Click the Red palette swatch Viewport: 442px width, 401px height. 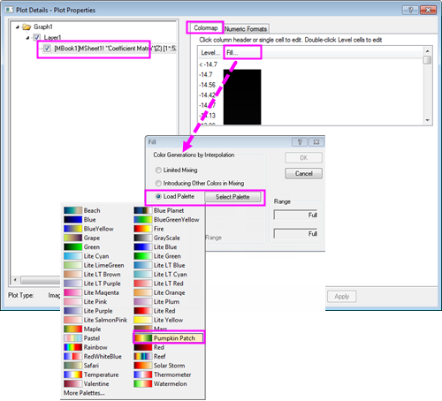[143, 347]
